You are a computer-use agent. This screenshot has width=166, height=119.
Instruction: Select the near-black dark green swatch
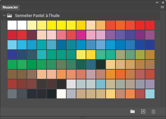click(101, 64)
